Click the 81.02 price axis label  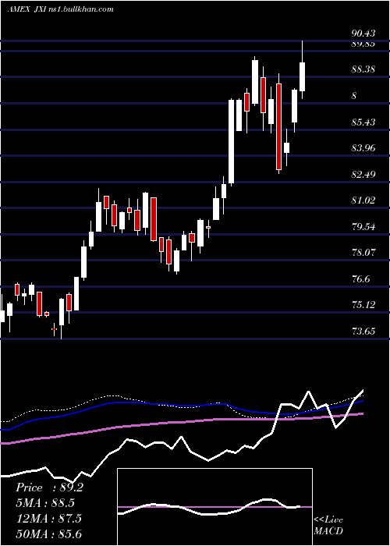pyautogui.click(x=363, y=200)
